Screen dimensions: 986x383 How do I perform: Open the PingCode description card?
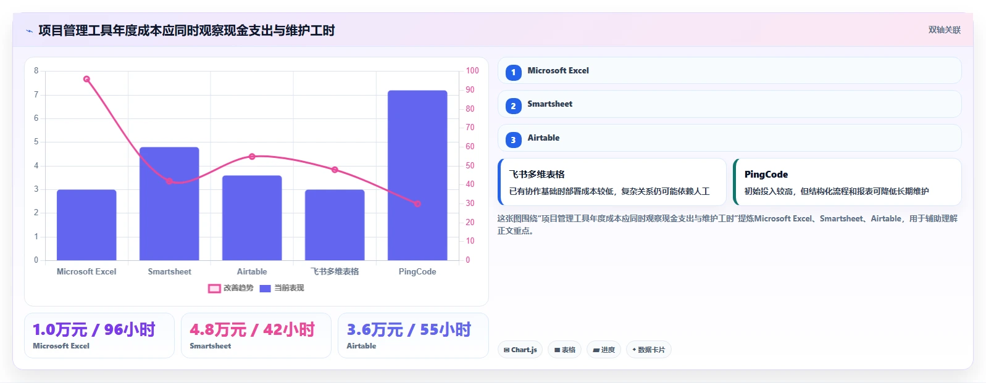tap(847, 182)
